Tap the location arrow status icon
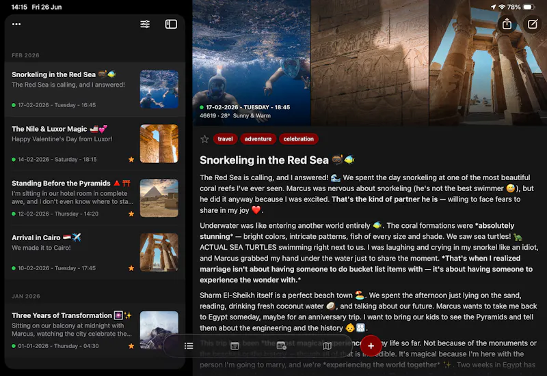 [x=493, y=7]
